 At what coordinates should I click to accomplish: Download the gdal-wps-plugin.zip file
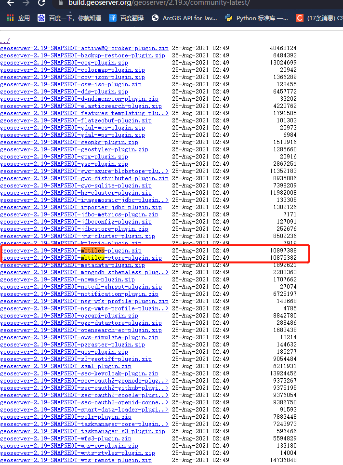[x=72, y=135]
